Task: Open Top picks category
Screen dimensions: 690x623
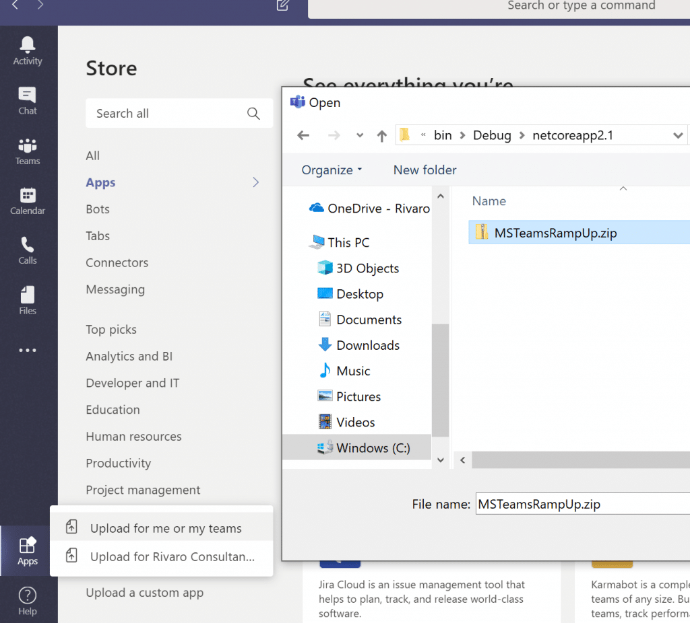Action: [x=111, y=330]
